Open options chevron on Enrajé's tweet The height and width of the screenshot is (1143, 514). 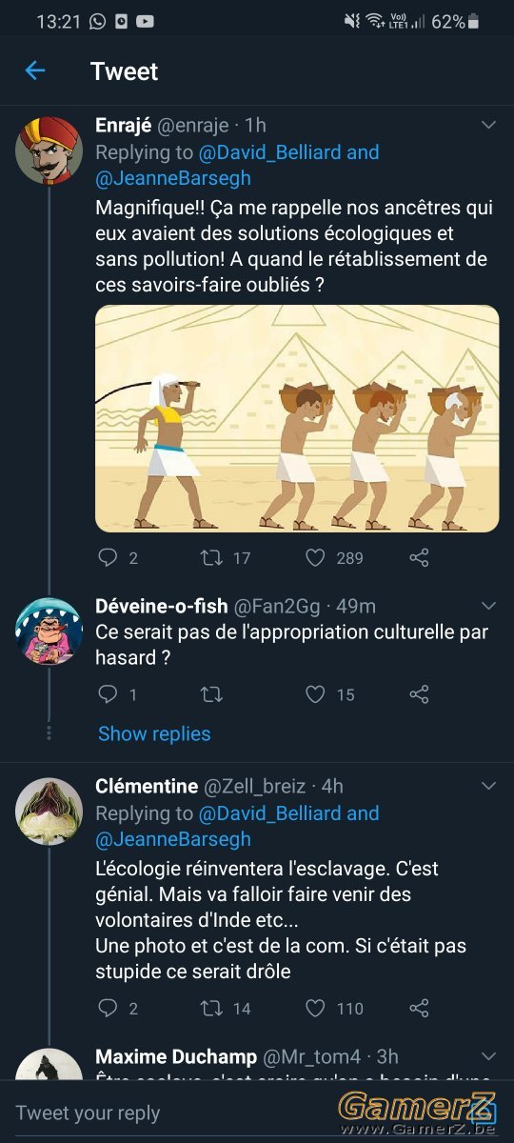[x=488, y=125]
